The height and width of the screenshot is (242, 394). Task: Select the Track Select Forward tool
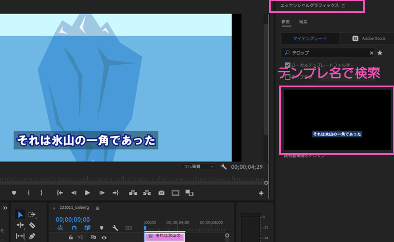[x=33, y=214]
